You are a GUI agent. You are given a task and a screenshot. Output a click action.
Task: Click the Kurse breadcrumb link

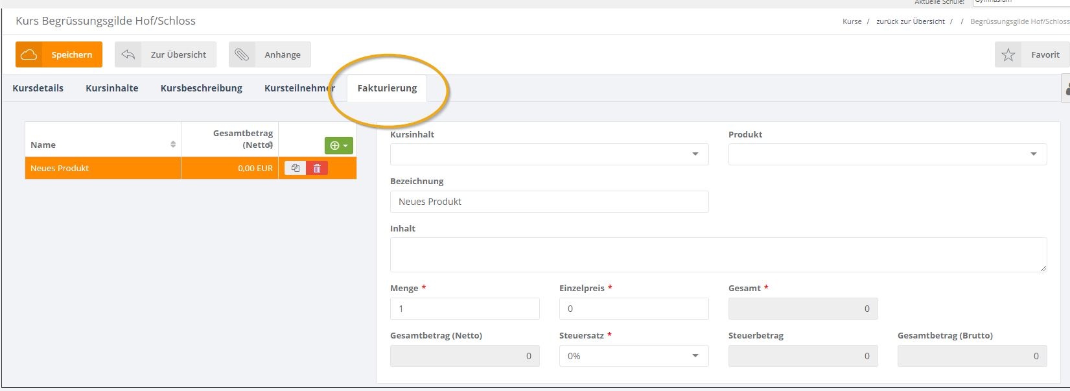pos(852,21)
